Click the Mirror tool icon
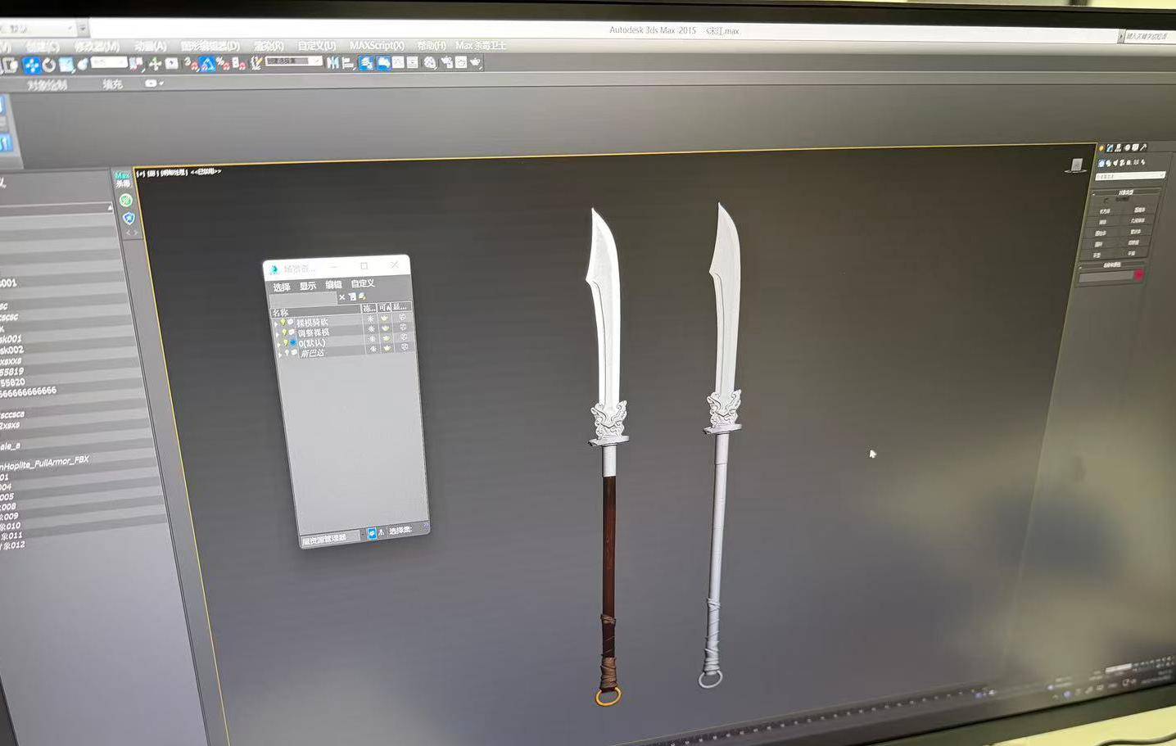The height and width of the screenshot is (746, 1176). tap(332, 62)
